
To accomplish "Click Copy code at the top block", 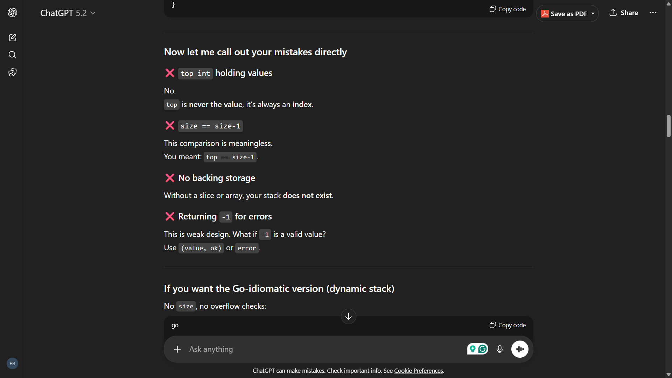I will 507,9.
